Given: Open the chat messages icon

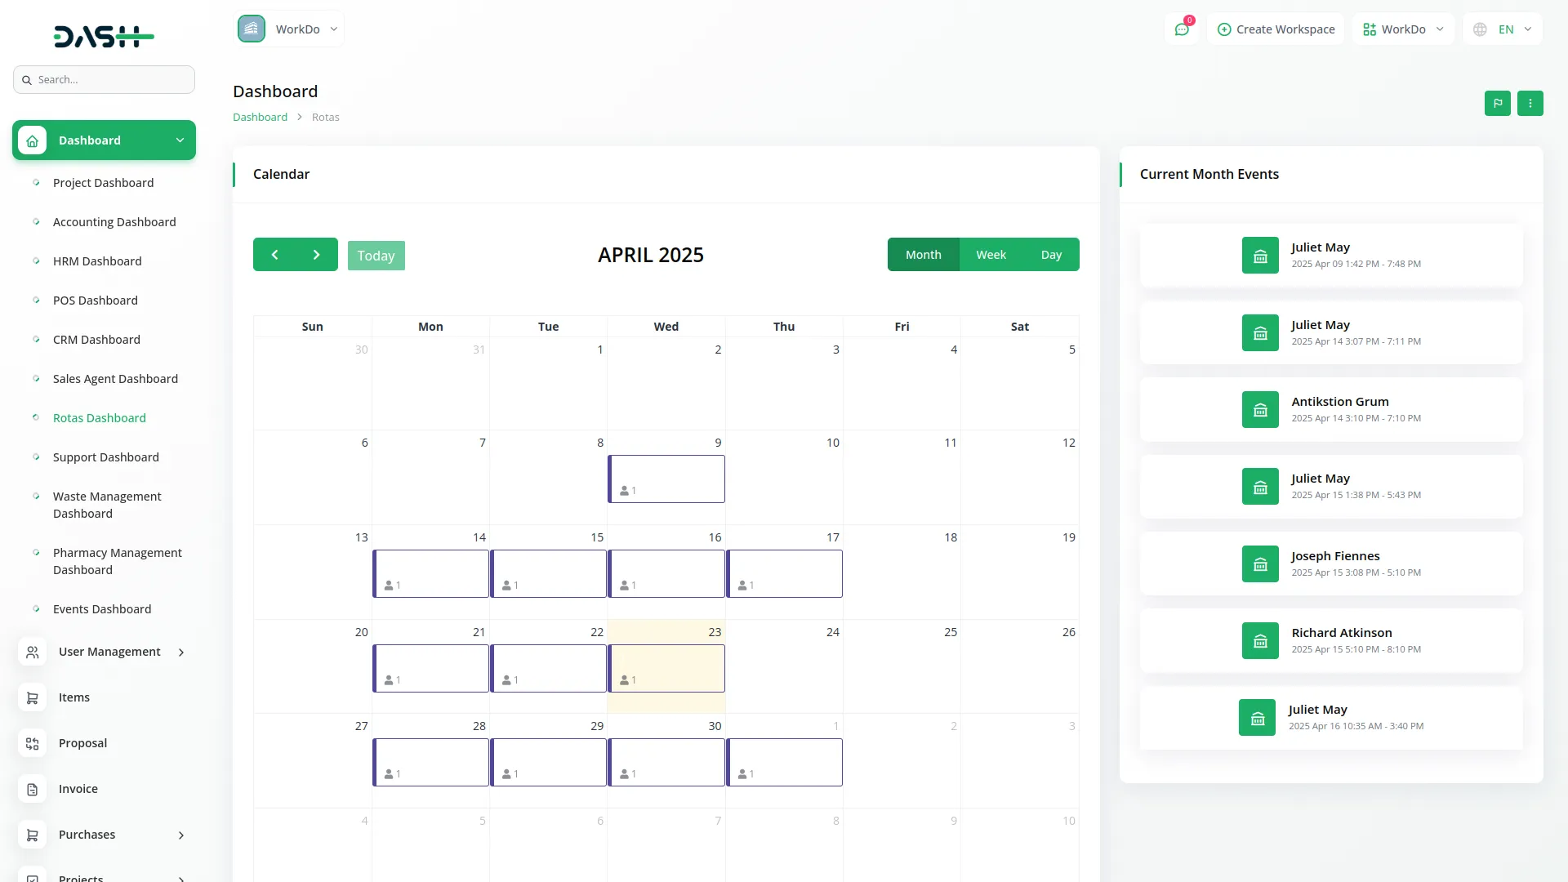Looking at the screenshot, I should 1181,29.
